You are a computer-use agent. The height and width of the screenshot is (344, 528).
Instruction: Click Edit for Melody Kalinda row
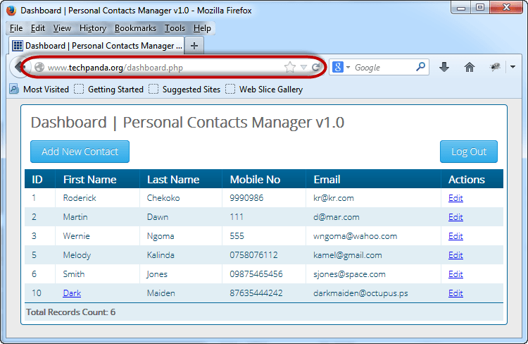tap(455, 255)
